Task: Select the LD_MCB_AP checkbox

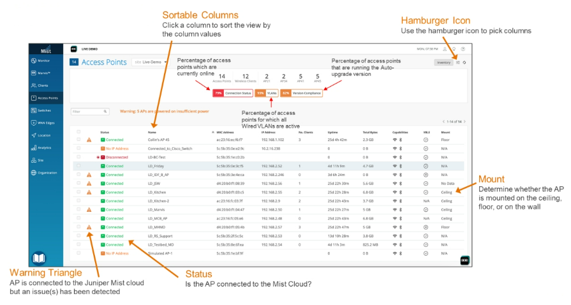Action: [78, 218]
